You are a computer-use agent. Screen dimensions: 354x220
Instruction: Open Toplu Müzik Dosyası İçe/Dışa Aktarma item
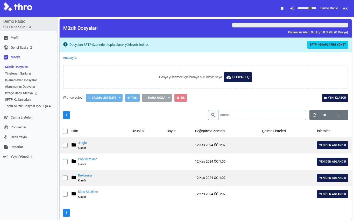pos(29,106)
